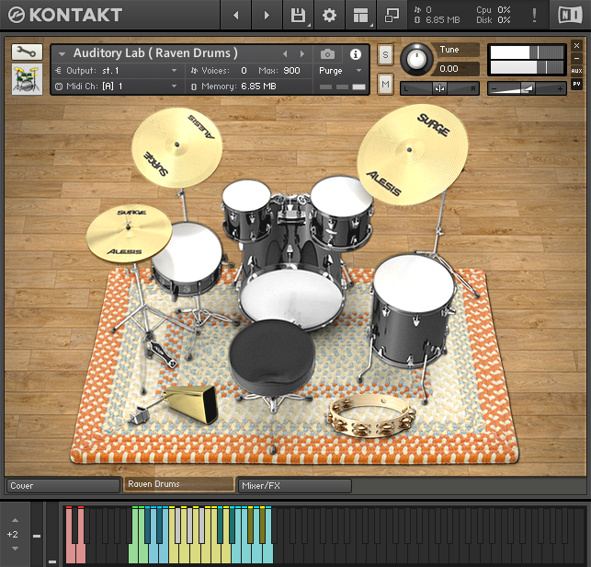Click the black drum throne seat
Viewport: 591px width, 567px height.
[x=272, y=357]
